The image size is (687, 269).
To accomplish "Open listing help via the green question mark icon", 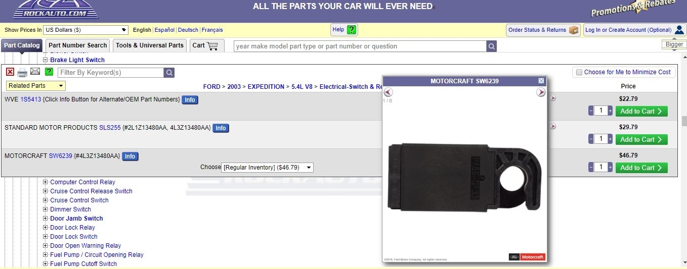I will click(49, 72).
